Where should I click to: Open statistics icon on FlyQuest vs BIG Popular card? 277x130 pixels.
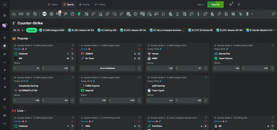[x=73, y=45]
